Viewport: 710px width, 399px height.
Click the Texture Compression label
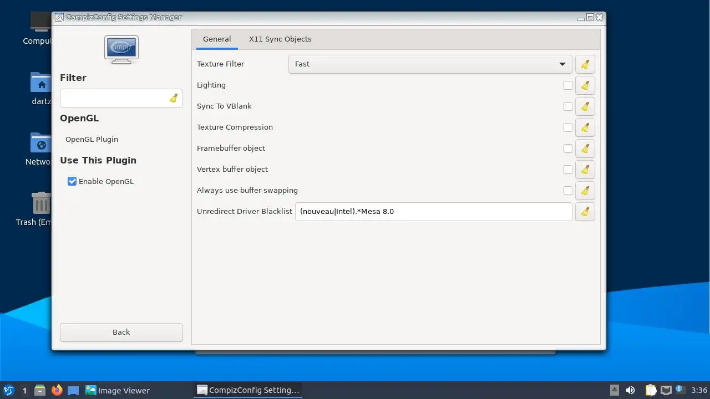235,127
